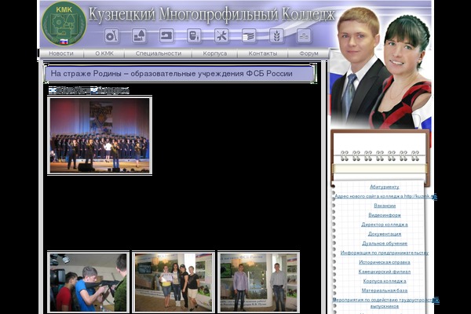This screenshot has width=471, height=314.
Task: Open the photo of two men at FSB stand
Action: 258,282
